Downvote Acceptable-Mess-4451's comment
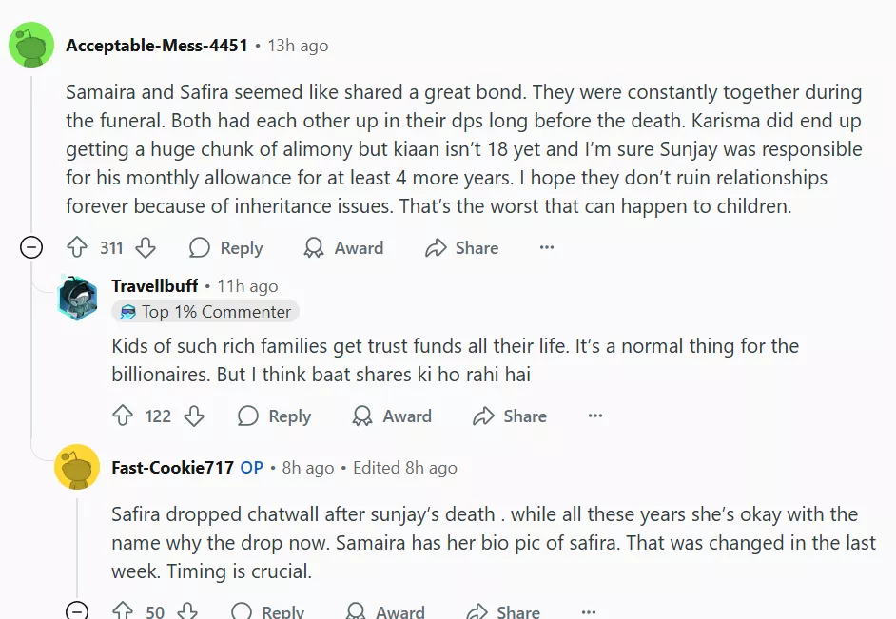This screenshot has height=619, width=896. [x=146, y=248]
